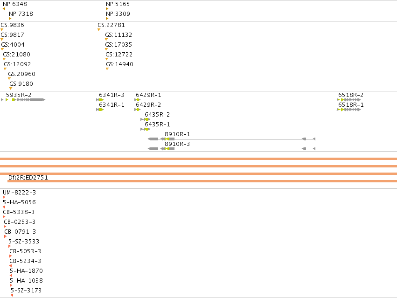Image resolution: width=397 pixels, height=298 pixels.
Task: Click the 6429R-1 gene glyph
Action: (x=137, y=100)
